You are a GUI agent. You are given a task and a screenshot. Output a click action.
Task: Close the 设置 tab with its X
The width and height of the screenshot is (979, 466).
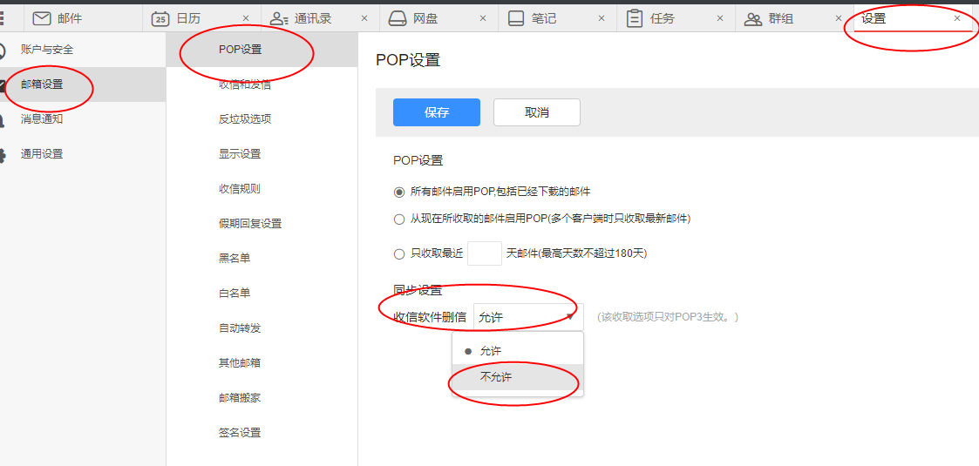pyautogui.click(x=957, y=18)
